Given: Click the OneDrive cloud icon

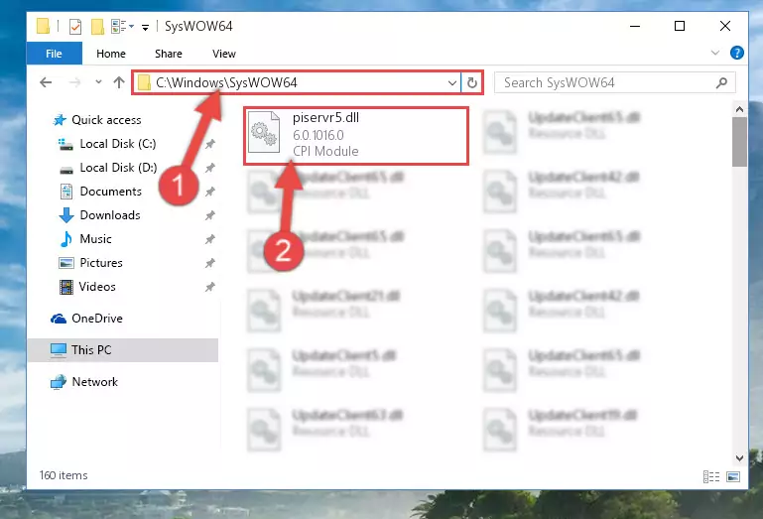Looking at the screenshot, I should point(59,319).
